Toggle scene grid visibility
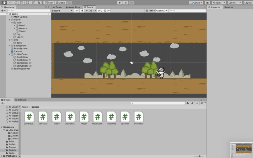This screenshot has width=253, height=158. click(105, 11)
